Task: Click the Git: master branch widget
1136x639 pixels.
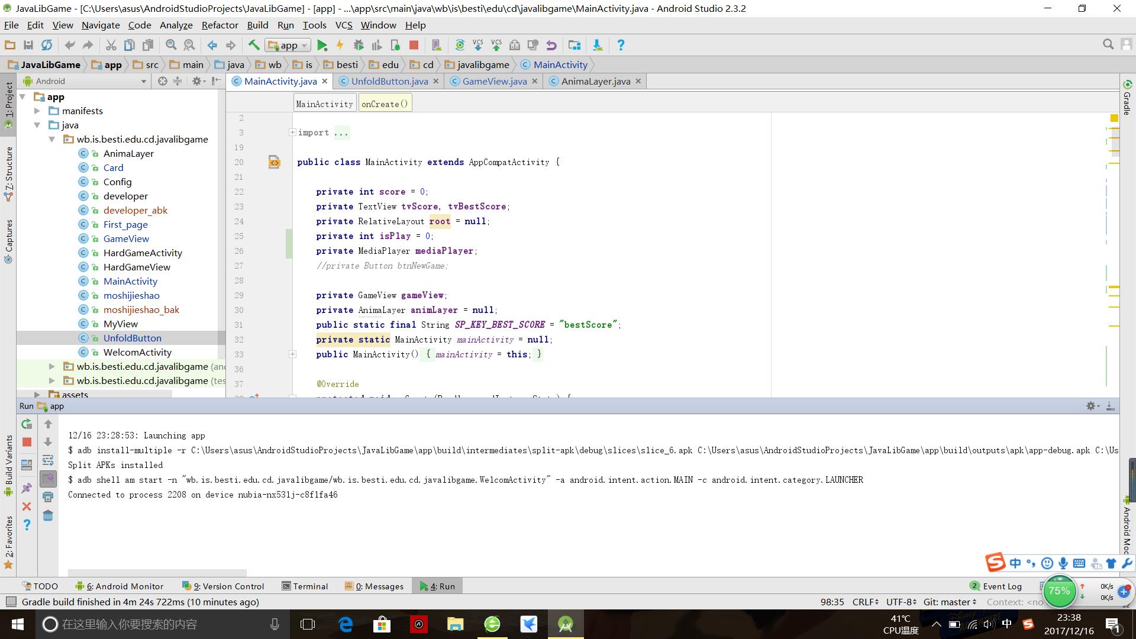Action: pos(950,602)
